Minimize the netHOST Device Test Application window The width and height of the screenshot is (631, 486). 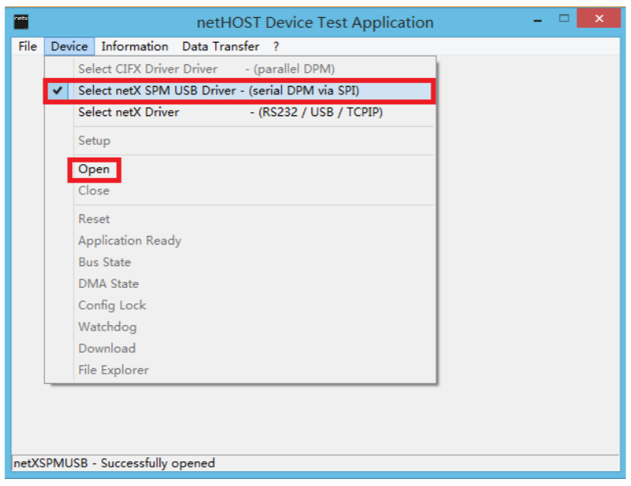pyautogui.click(x=537, y=19)
